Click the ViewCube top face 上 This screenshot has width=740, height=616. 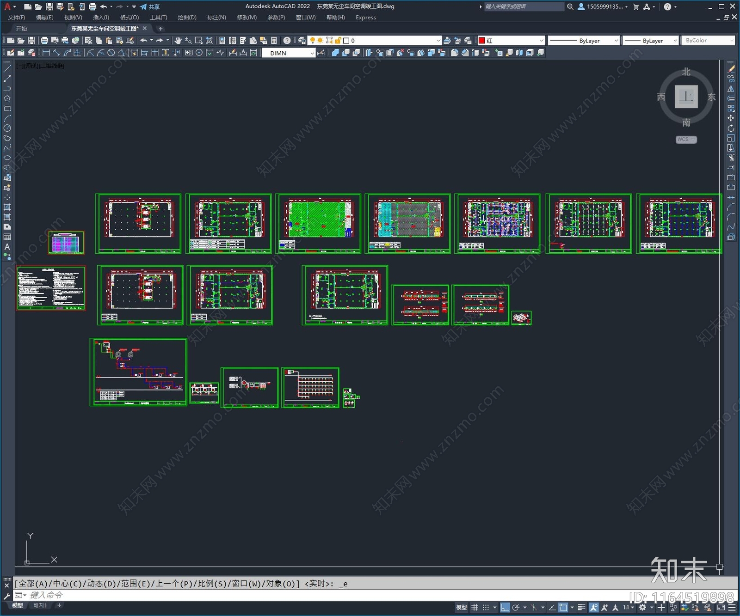tap(686, 97)
